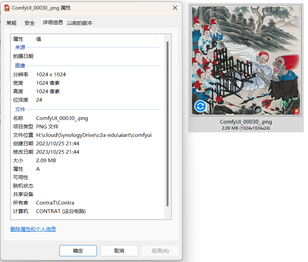308x262 pixels.
Task: Click the red PNG badge on thumbnail corner
Action: (296, 111)
